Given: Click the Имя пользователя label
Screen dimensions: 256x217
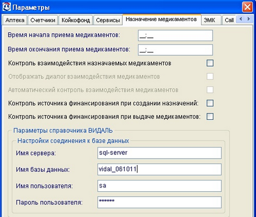Looking at the screenshot, I should point(44,186).
